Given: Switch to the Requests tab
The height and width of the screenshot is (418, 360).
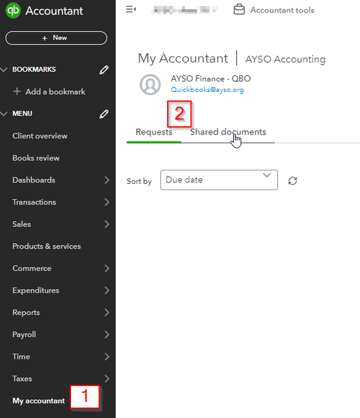Looking at the screenshot, I should coord(154,132).
